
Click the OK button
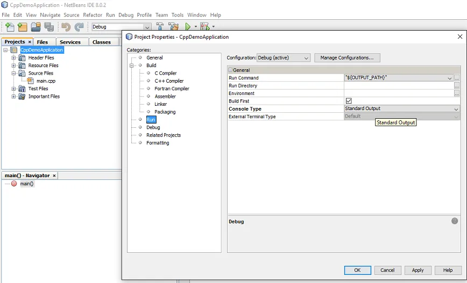(357, 270)
